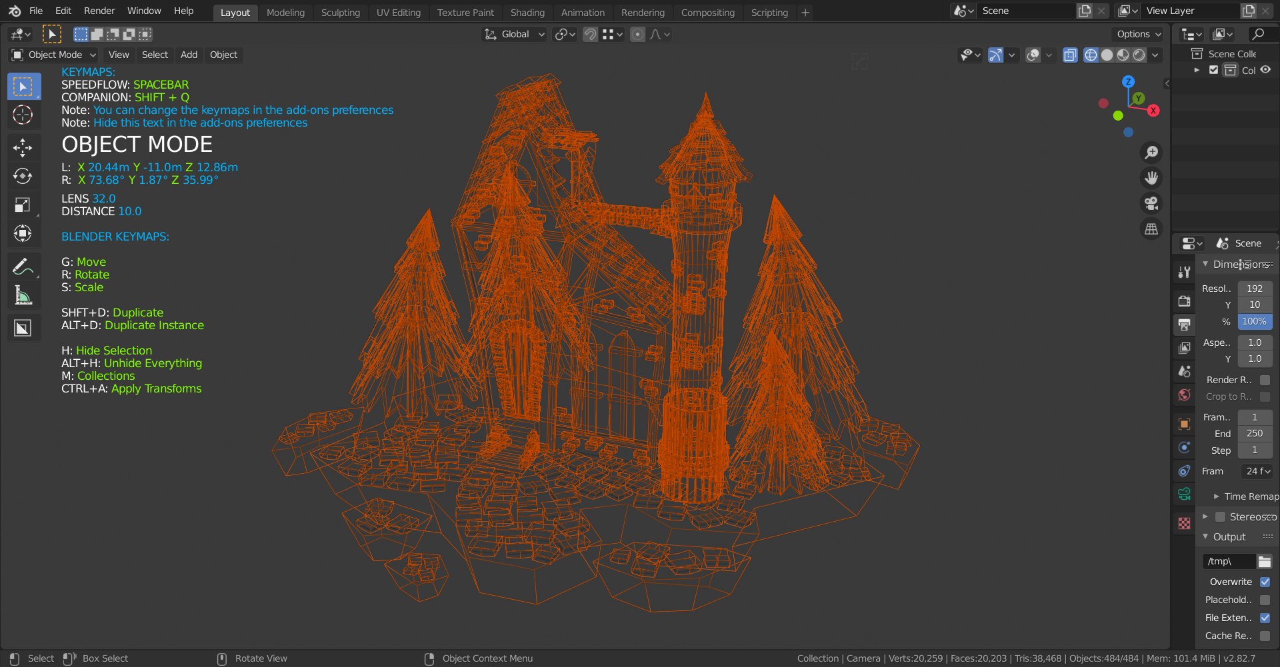Hide Collection with the eye icon in outliner

point(1265,70)
